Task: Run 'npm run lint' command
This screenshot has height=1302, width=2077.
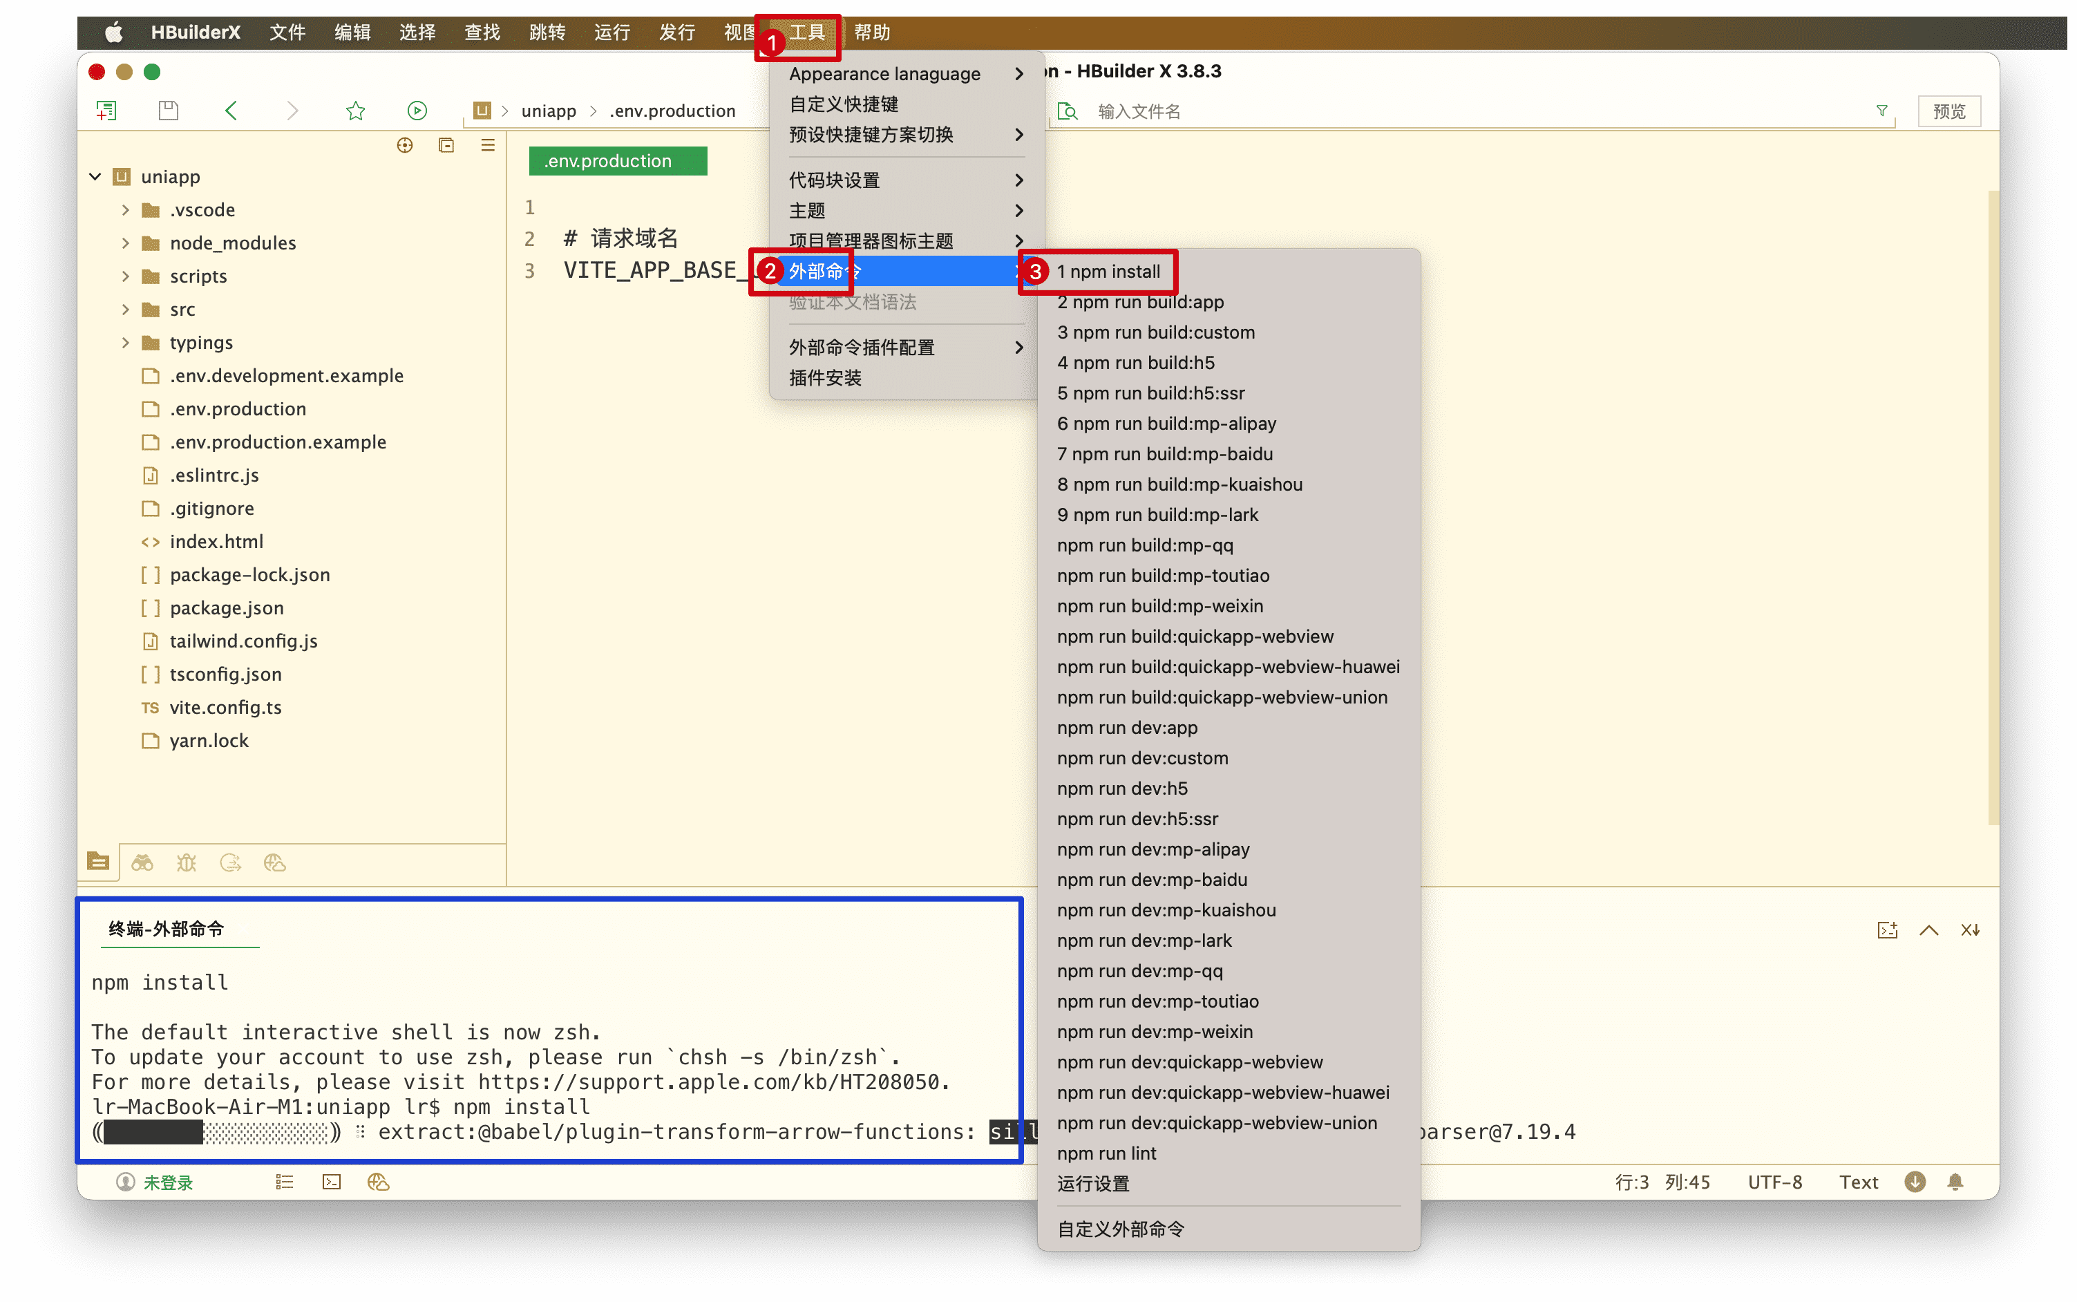Action: pos(1229,1153)
